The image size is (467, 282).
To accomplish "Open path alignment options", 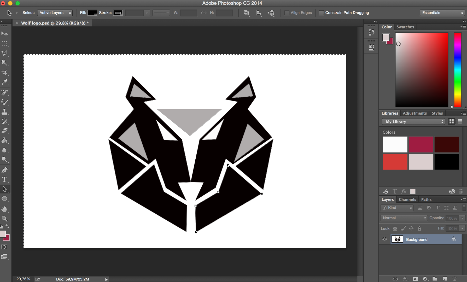I will pos(259,13).
